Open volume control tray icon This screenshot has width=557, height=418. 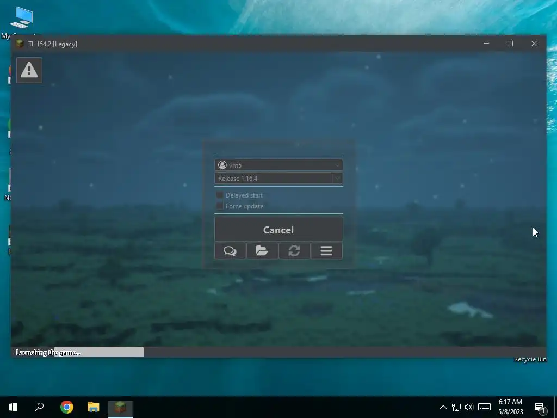point(469,407)
